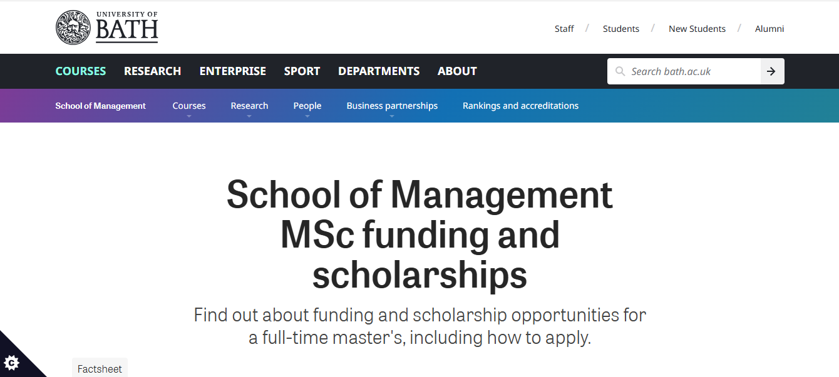Image resolution: width=839 pixels, height=377 pixels.
Task: Click the School of Management home link
Action: pos(100,106)
